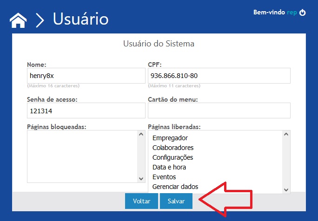318x221 pixels.
Task: Click the rep username link
Action: pos(292,13)
